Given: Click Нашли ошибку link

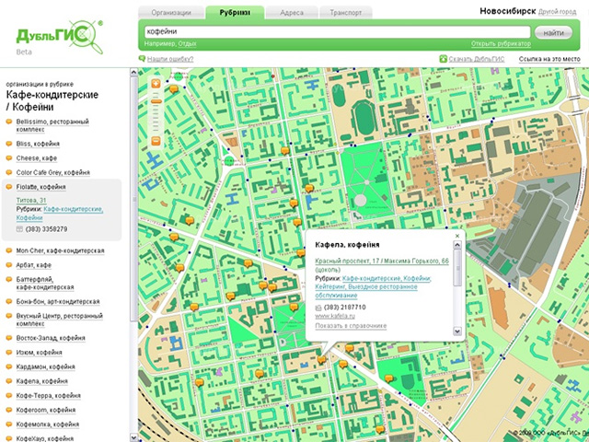Looking at the screenshot, I should [170, 59].
